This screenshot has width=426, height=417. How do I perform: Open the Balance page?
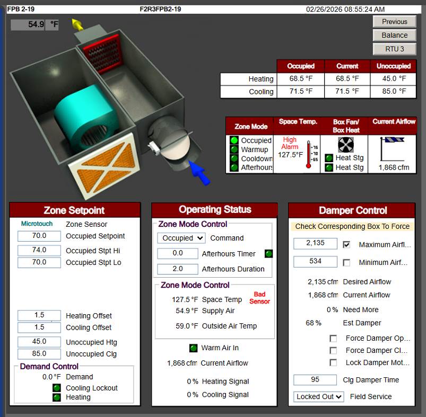pos(394,35)
